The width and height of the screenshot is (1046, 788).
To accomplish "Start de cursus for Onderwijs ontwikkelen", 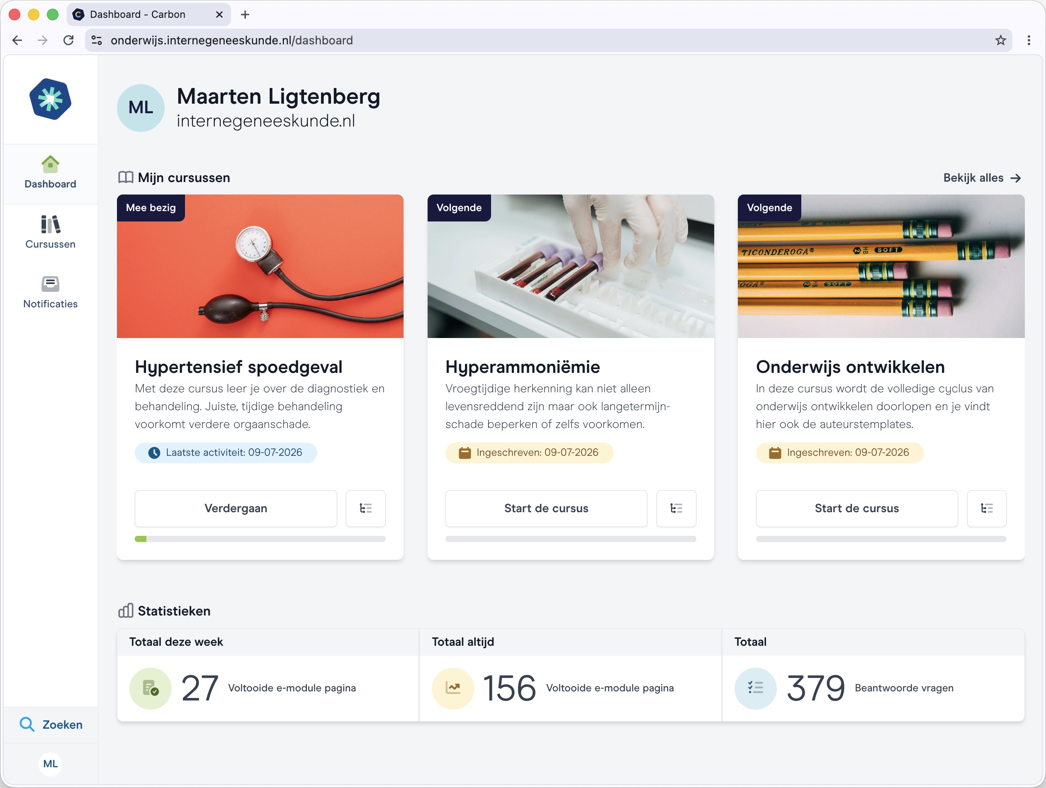I will (x=856, y=508).
